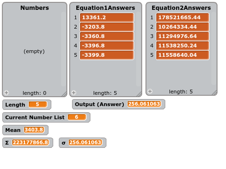
Task: Click the Σ symbol label
Action: pos(7,143)
